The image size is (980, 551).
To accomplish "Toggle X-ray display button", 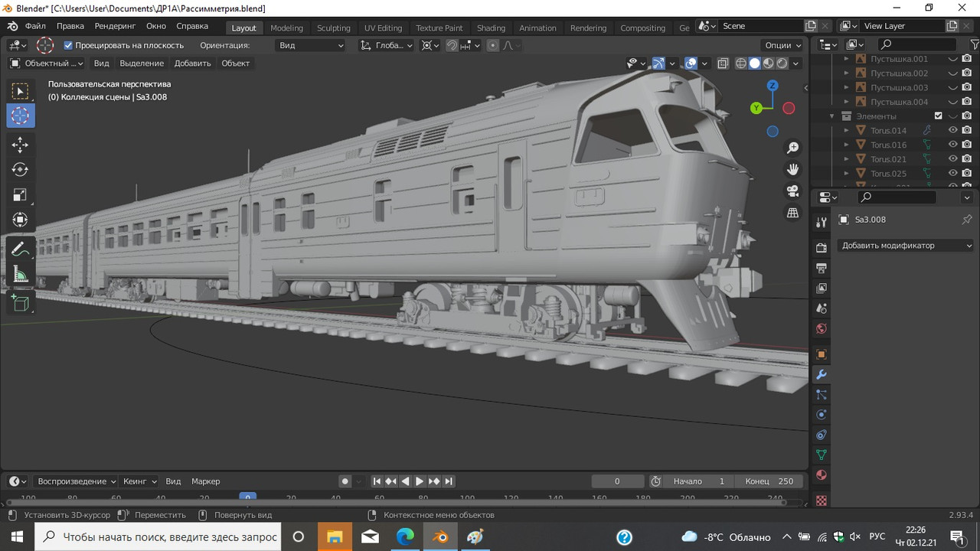I will click(x=723, y=64).
